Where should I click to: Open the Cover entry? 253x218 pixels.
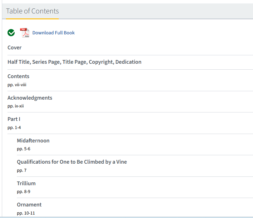(x=15, y=48)
